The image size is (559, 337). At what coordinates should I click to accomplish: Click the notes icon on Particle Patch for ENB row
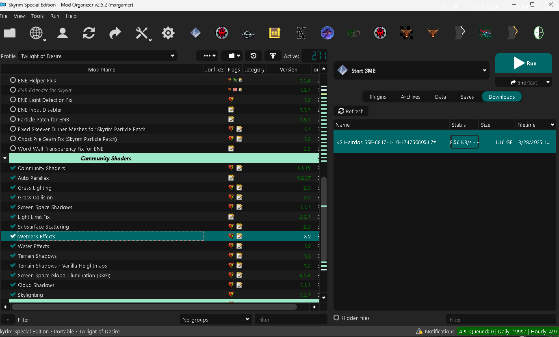tap(231, 119)
